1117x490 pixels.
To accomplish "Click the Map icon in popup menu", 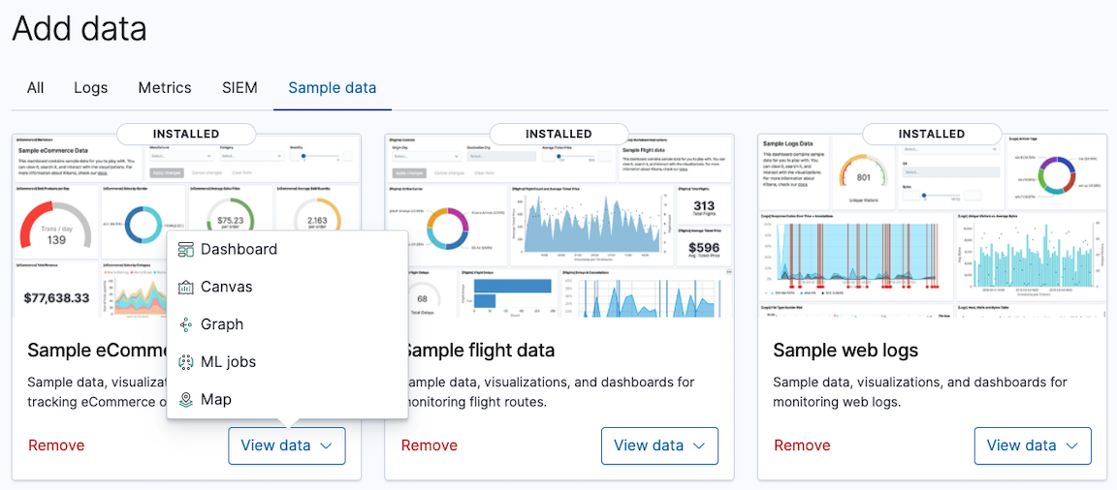I will click(x=186, y=400).
